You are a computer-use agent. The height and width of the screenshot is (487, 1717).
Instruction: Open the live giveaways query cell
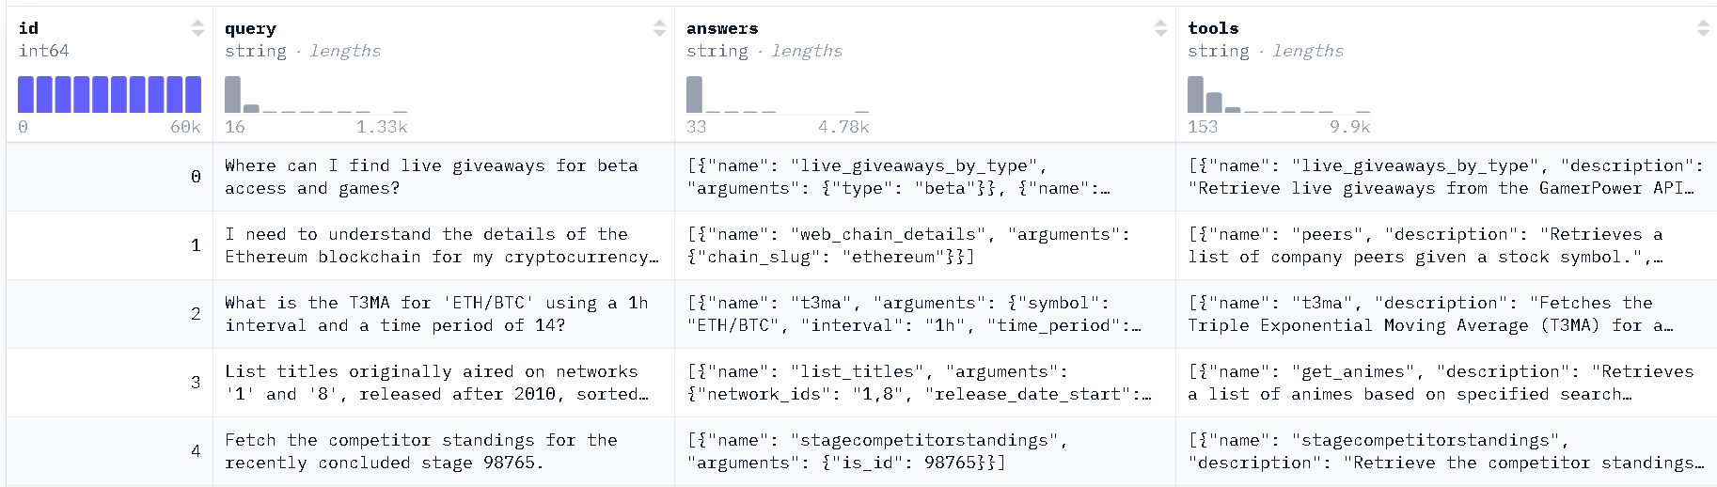click(x=443, y=177)
